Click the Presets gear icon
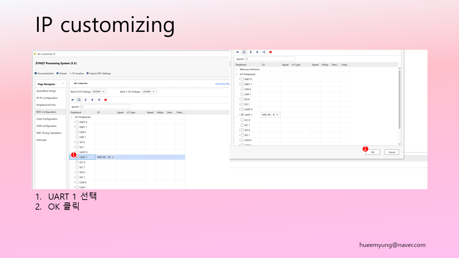The height and width of the screenshot is (258, 459). tap(57, 73)
